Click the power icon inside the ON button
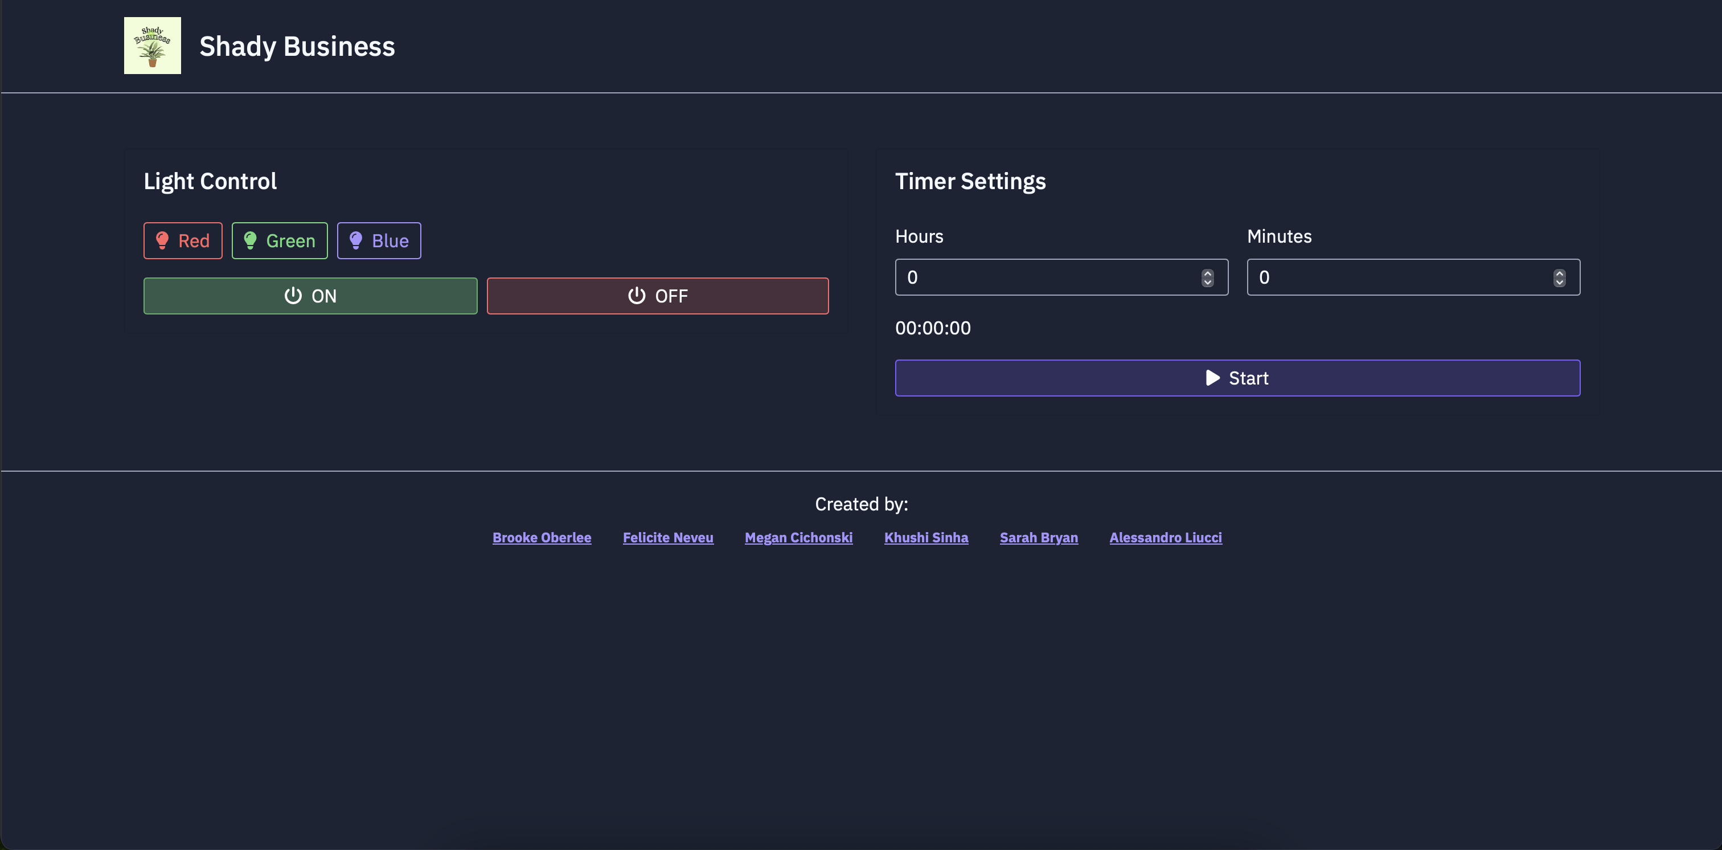 pos(293,295)
